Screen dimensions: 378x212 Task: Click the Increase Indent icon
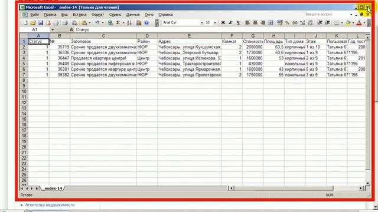327,23
